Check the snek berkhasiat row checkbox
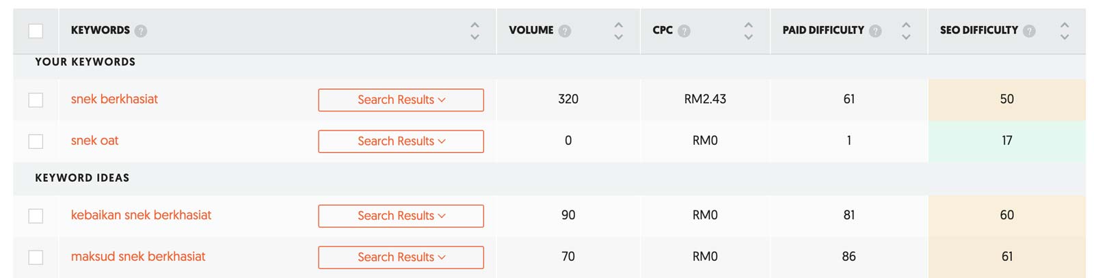 tap(36, 100)
